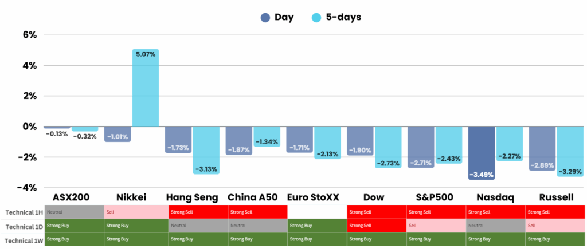The width and height of the screenshot is (587, 249).
Task: Click the S&P500 -2.71% day bar
Action: pyautogui.click(x=420, y=147)
